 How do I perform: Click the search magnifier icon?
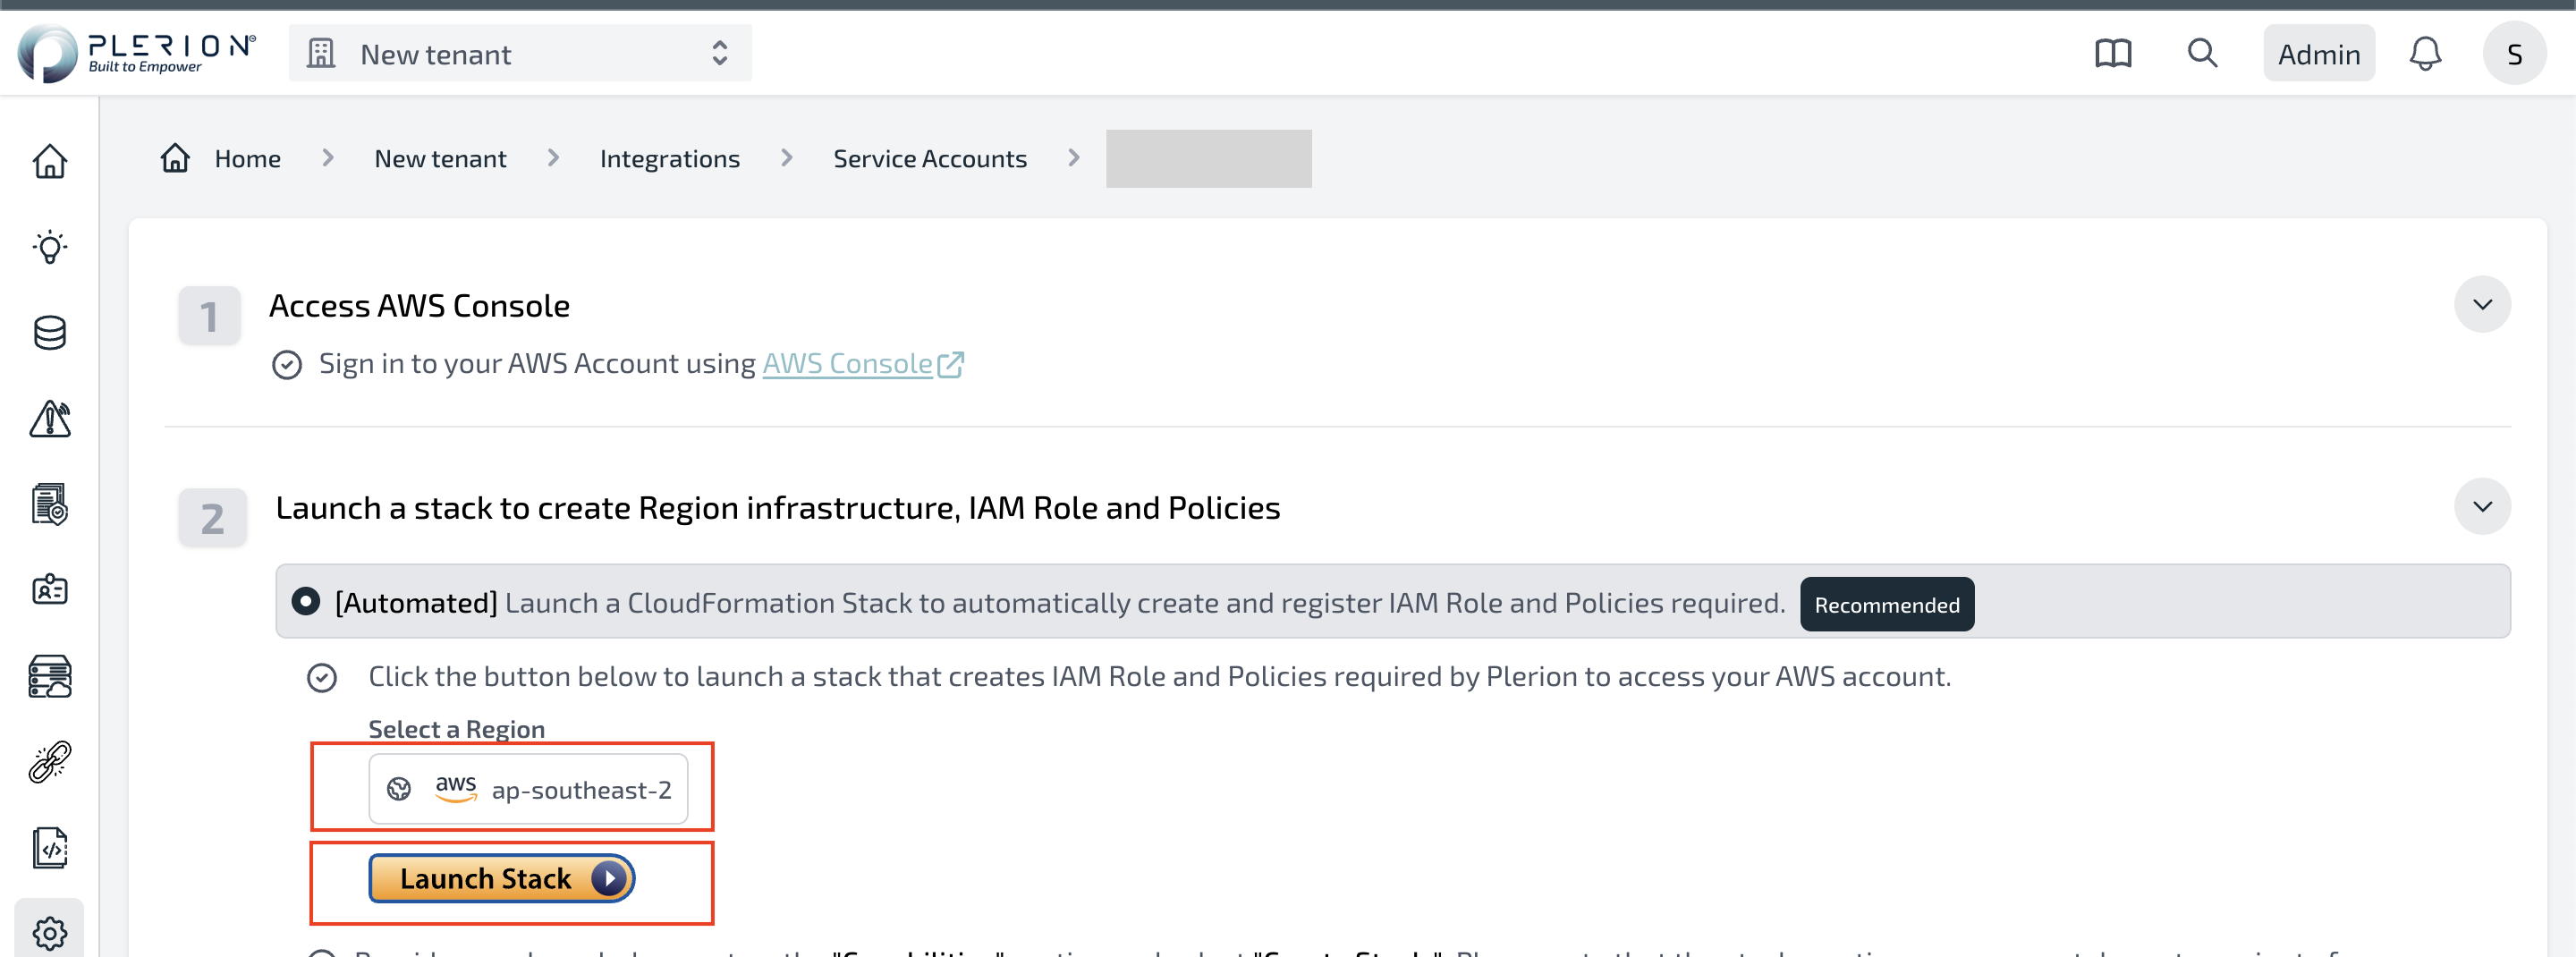[x=2202, y=53]
